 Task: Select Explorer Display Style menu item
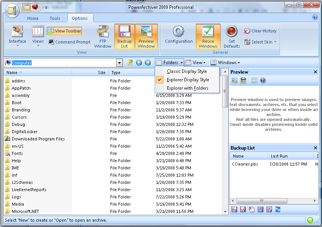pos(187,80)
